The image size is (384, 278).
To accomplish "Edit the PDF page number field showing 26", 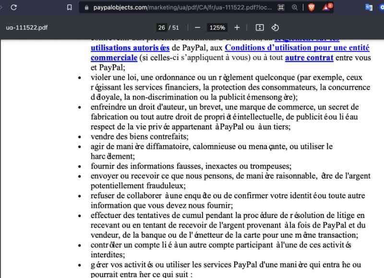I will click(161, 27).
